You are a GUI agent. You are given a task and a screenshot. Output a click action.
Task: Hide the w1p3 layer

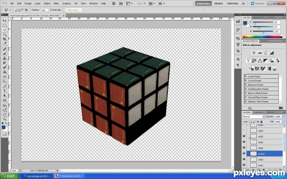244,154
